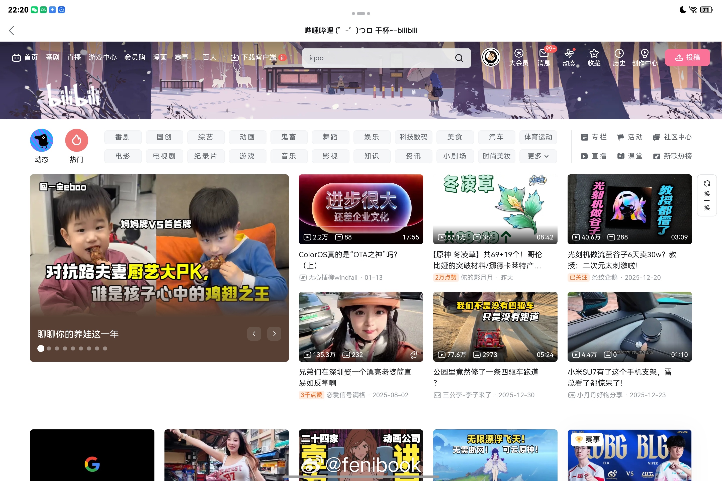Click the 换一换 refresh button

(x=707, y=195)
